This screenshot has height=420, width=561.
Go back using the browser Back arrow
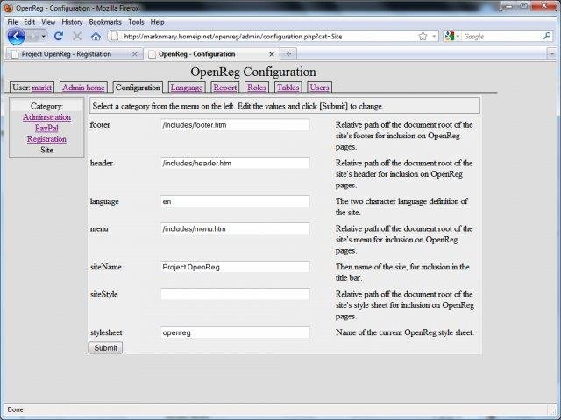click(16, 37)
